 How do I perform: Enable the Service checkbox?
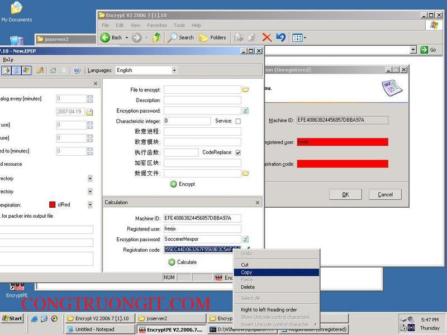click(x=238, y=121)
